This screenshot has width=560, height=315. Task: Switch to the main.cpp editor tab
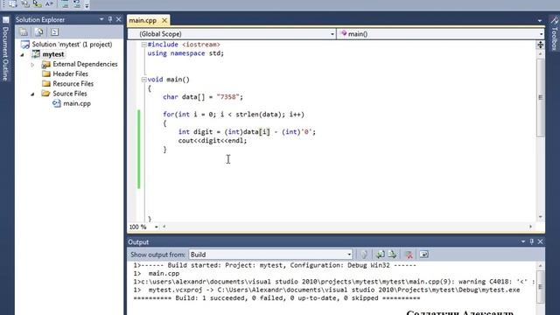pos(143,21)
